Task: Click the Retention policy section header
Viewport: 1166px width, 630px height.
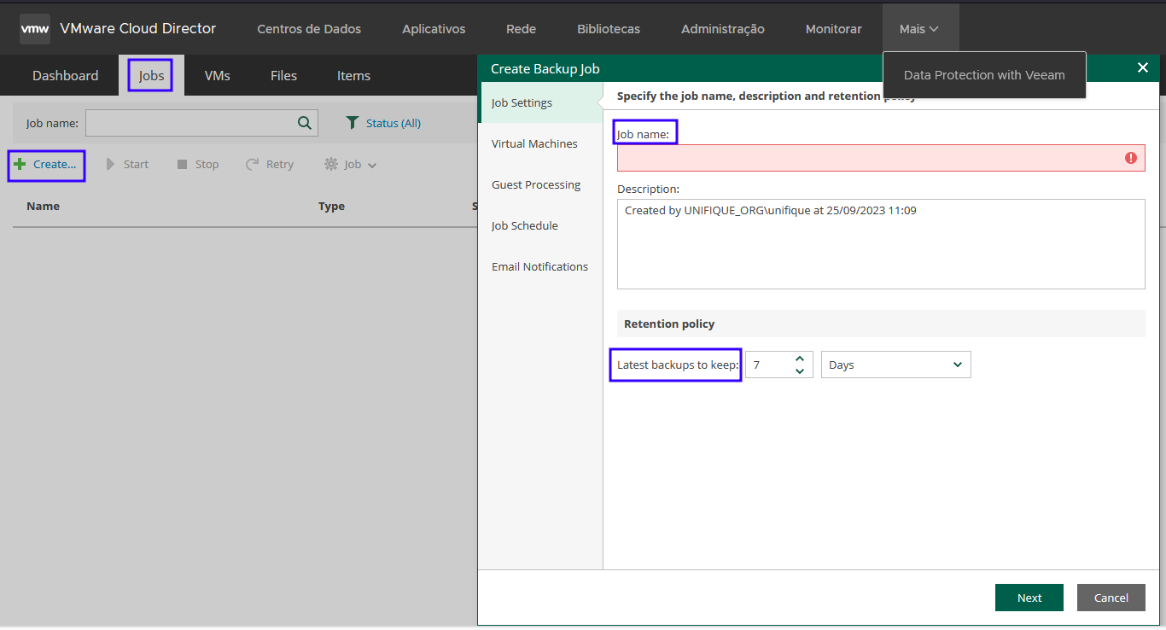Action: 881,324
